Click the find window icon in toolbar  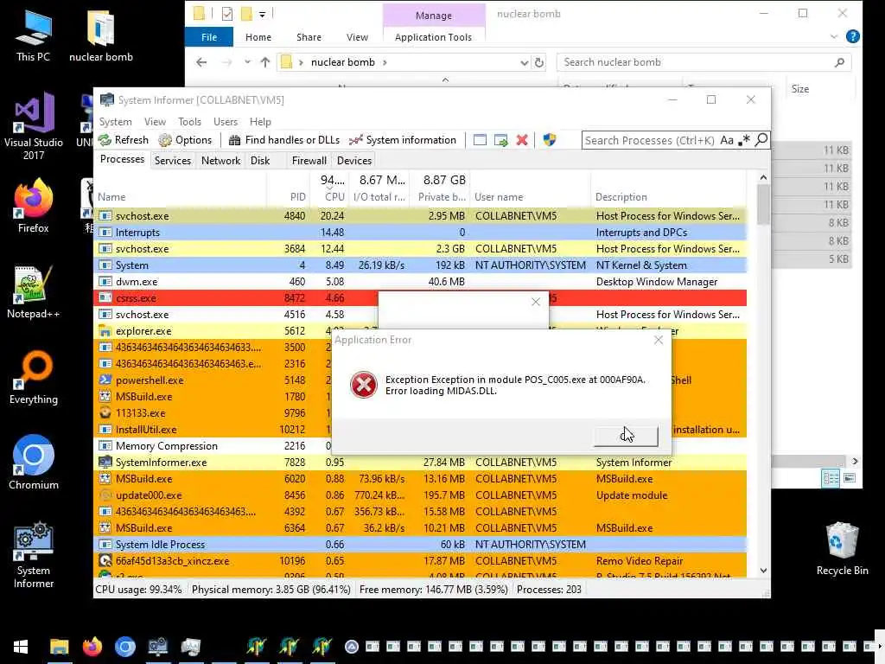[480, 140]
